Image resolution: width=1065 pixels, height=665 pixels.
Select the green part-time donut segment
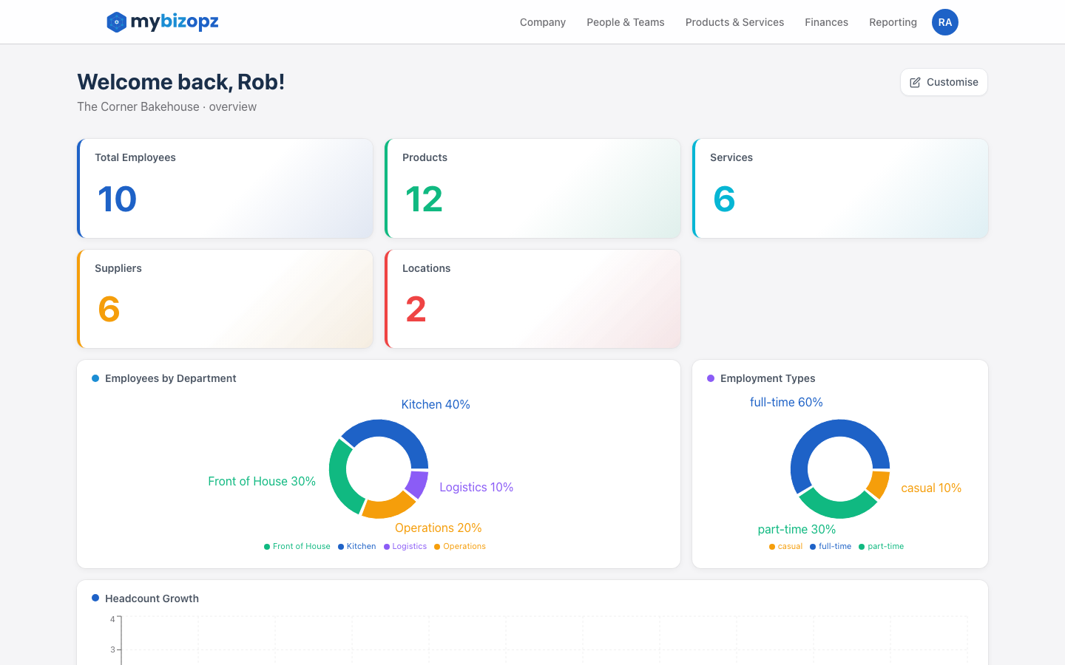tap(836, 508)
